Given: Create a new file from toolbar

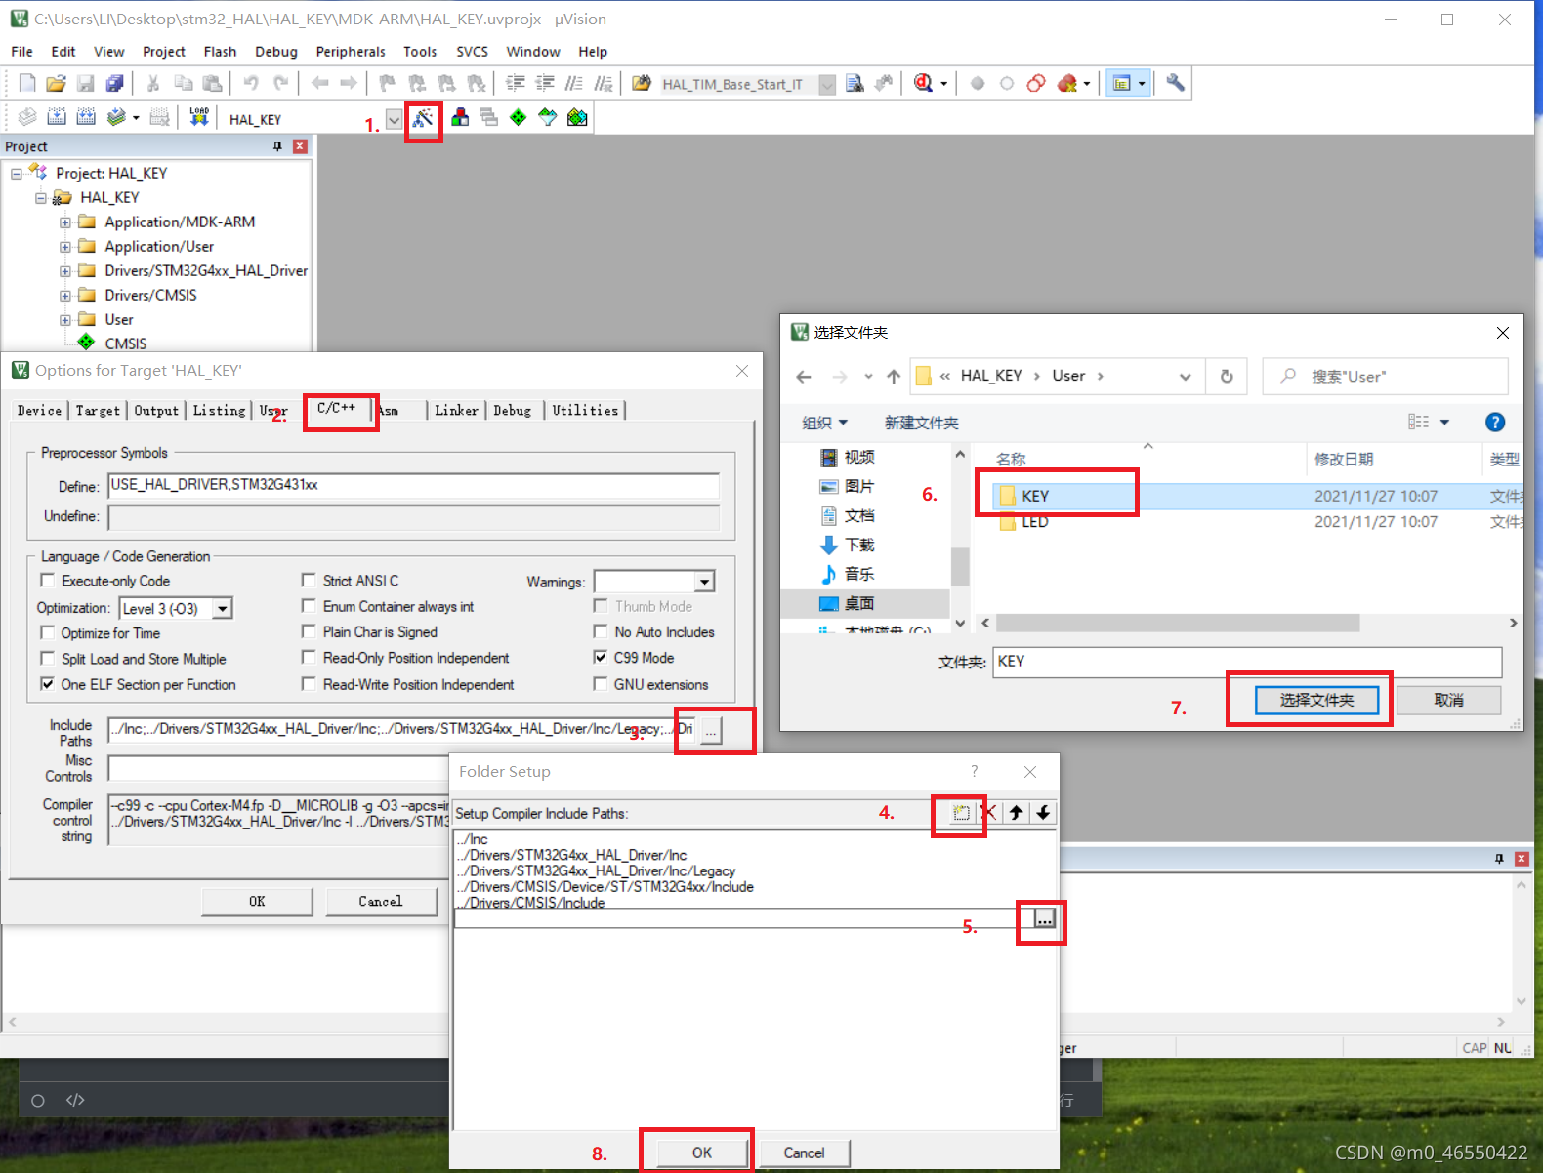Looking at the screenshot, I should point(27,83).
